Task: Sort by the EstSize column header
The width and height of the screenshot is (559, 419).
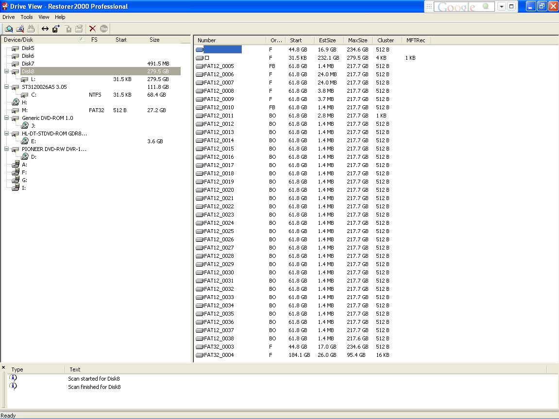Action: coord(329,41)
